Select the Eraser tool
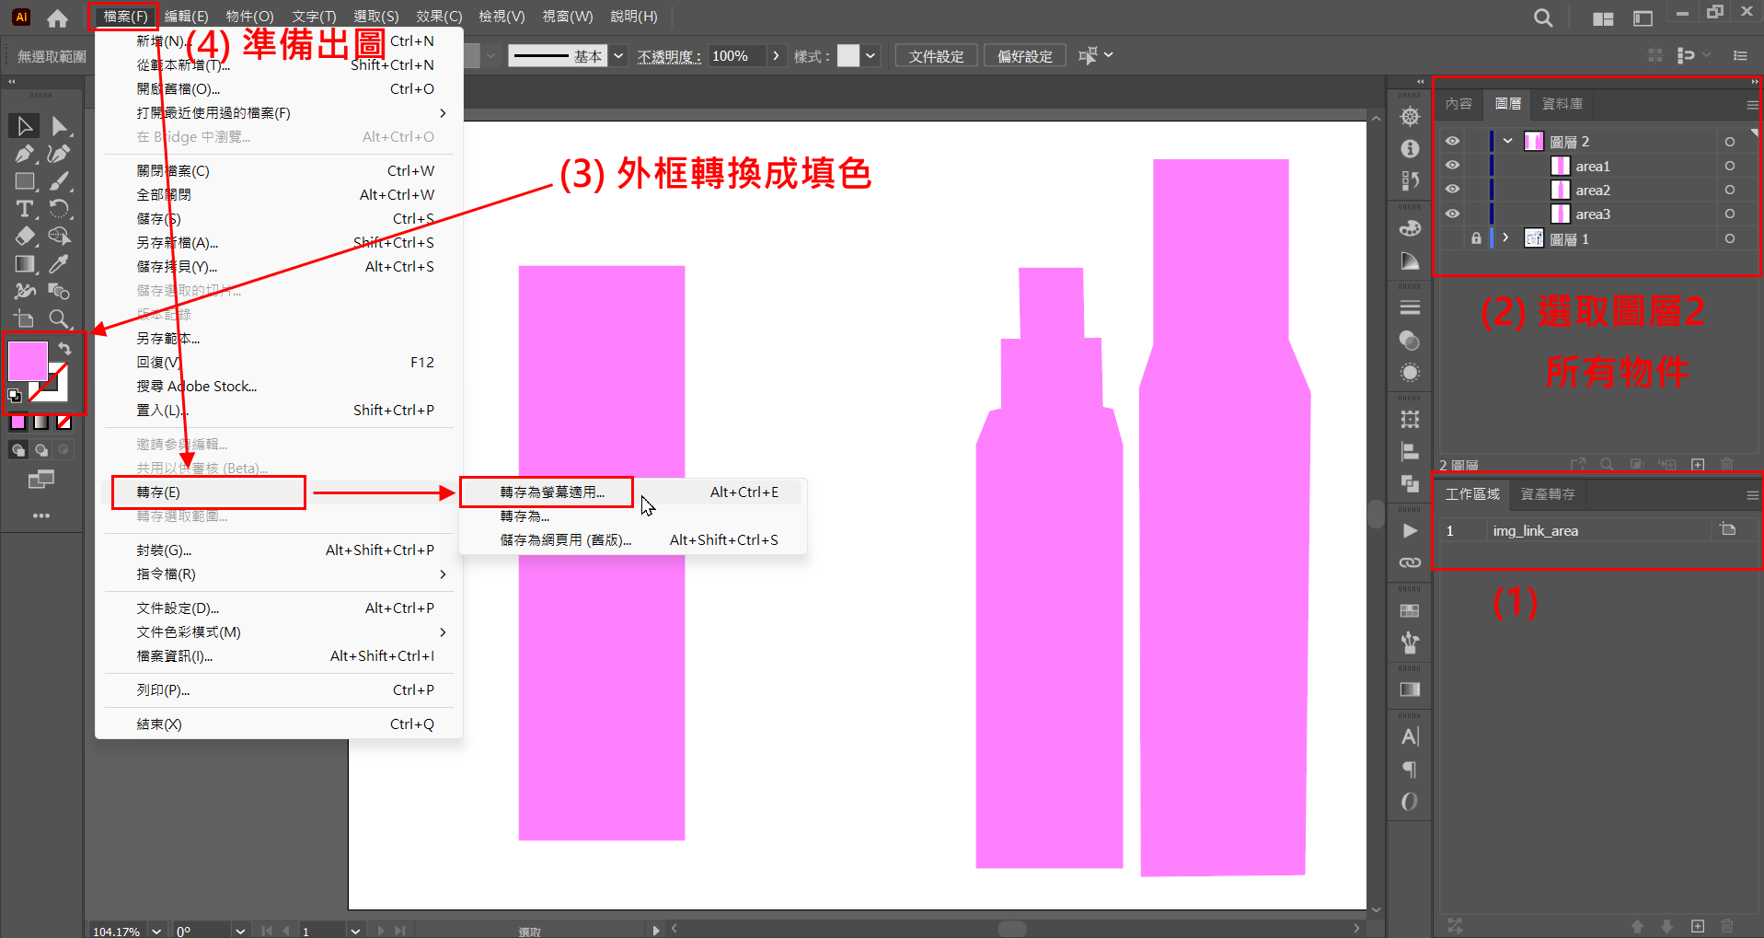The height and width of the screenshot is (938, 1764). 24,237
